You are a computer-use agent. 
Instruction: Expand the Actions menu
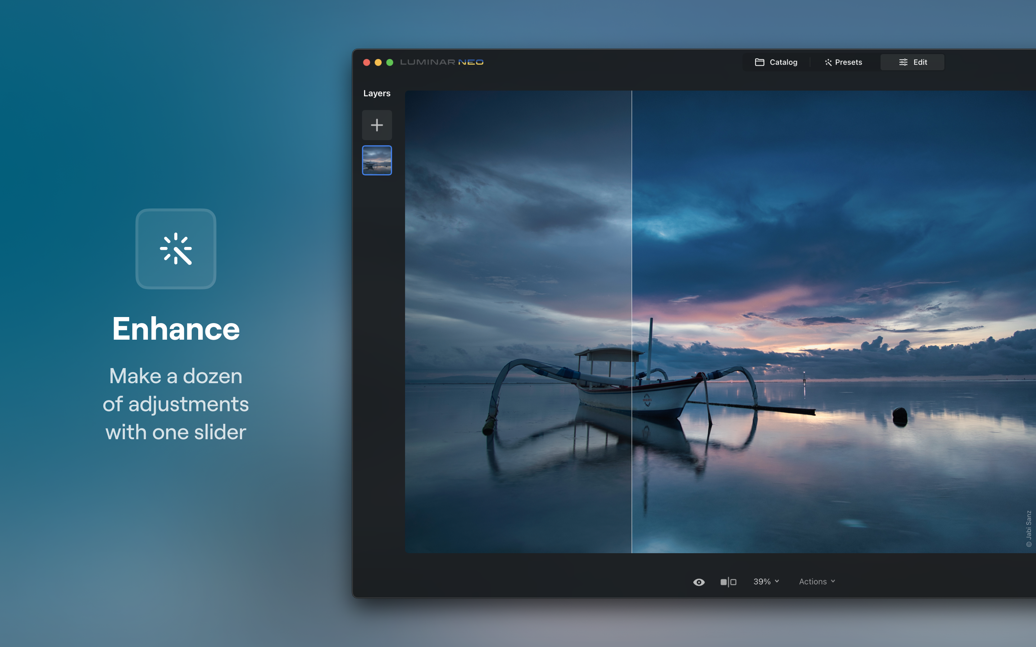coord(815,581)
